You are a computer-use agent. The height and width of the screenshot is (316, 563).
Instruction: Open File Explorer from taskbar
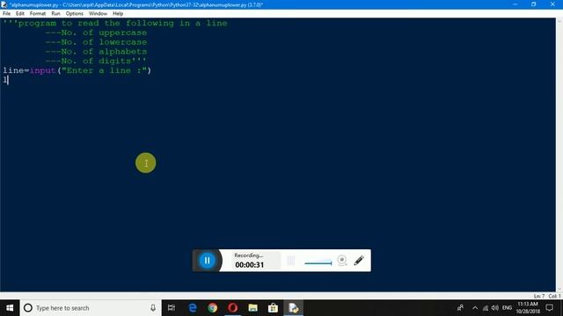252,308
